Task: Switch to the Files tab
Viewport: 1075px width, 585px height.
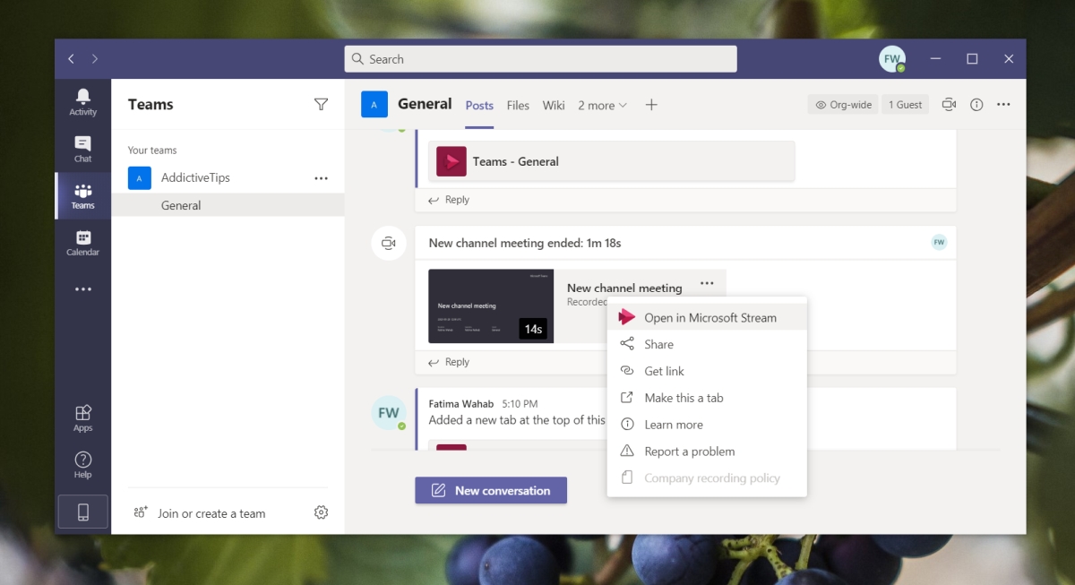Action: click(518, 106)
